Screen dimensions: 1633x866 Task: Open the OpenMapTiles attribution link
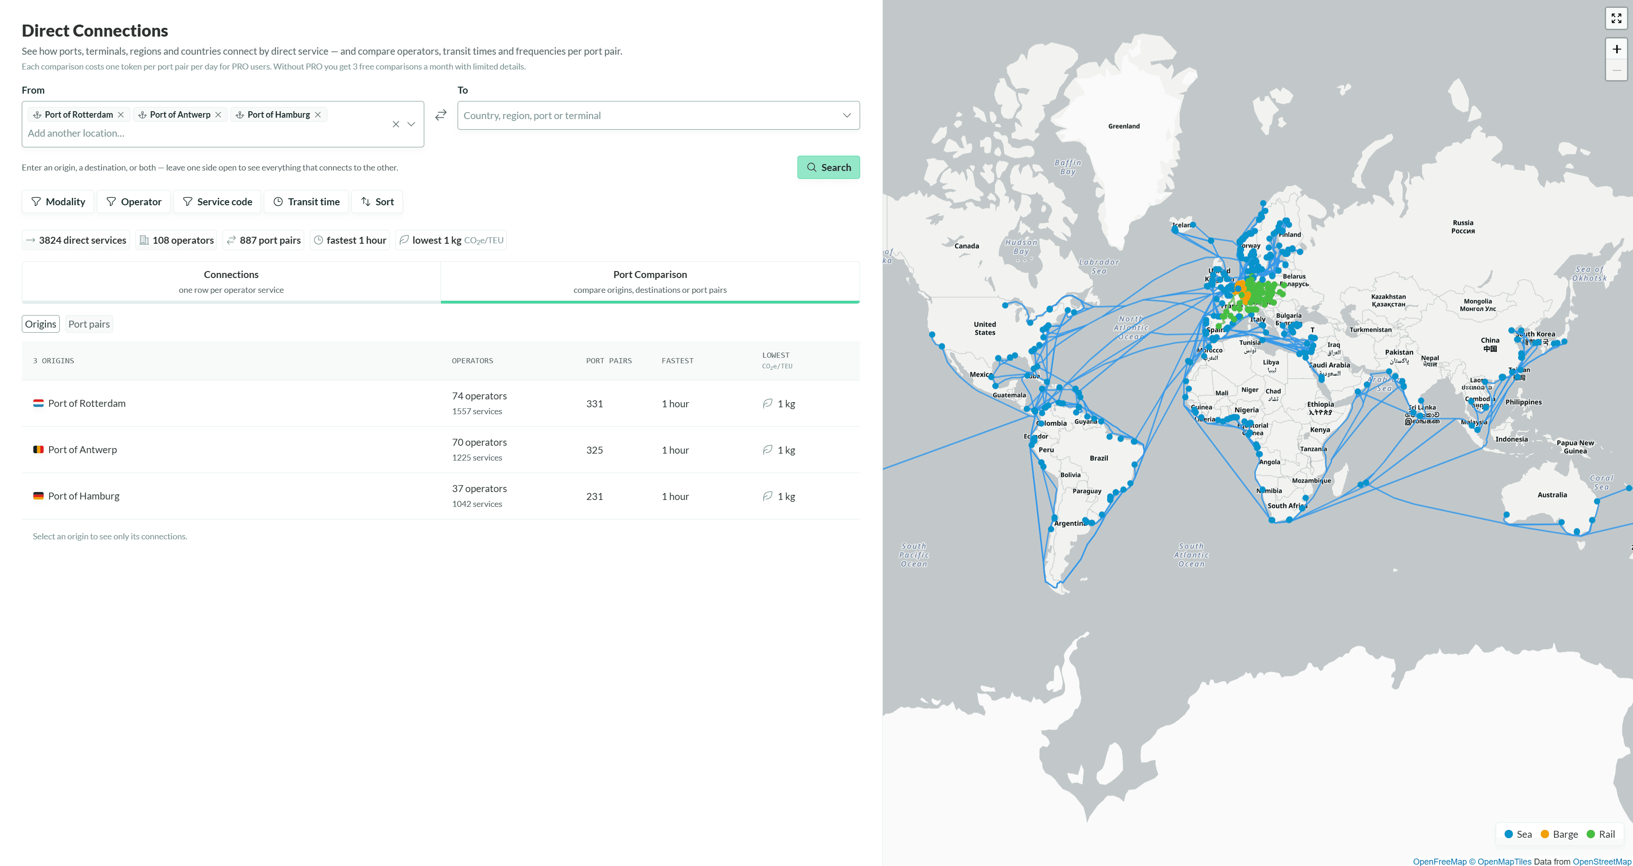pos(1500,861)
